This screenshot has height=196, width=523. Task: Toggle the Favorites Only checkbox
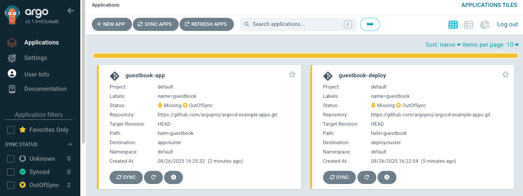pyautogui.click(x=11, y=130)
